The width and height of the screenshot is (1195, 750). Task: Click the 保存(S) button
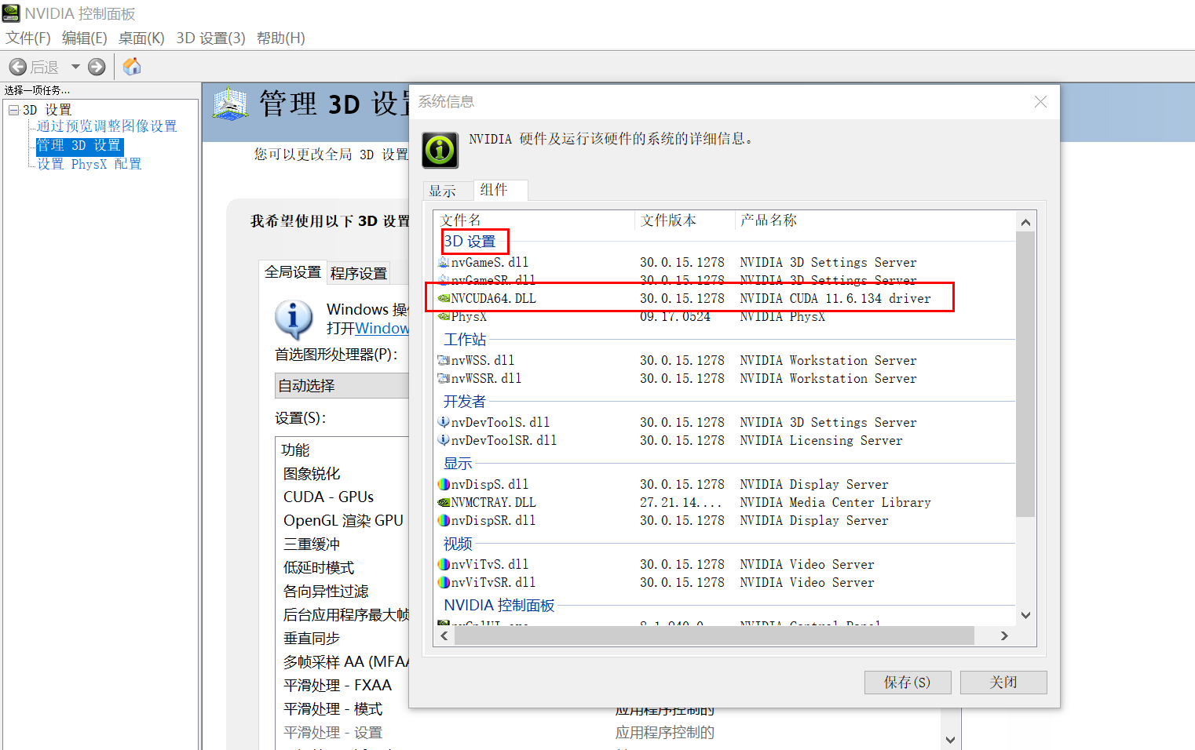coord(908,682)
